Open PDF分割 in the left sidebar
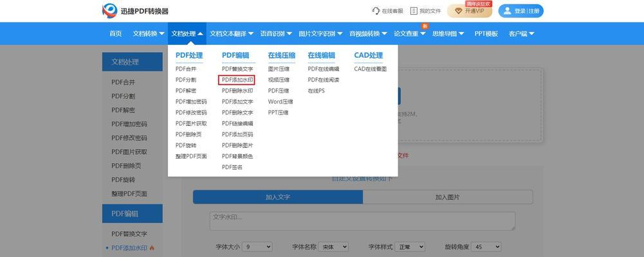The image size is (644, 257). pyautogui.click(x=124, y=96)
